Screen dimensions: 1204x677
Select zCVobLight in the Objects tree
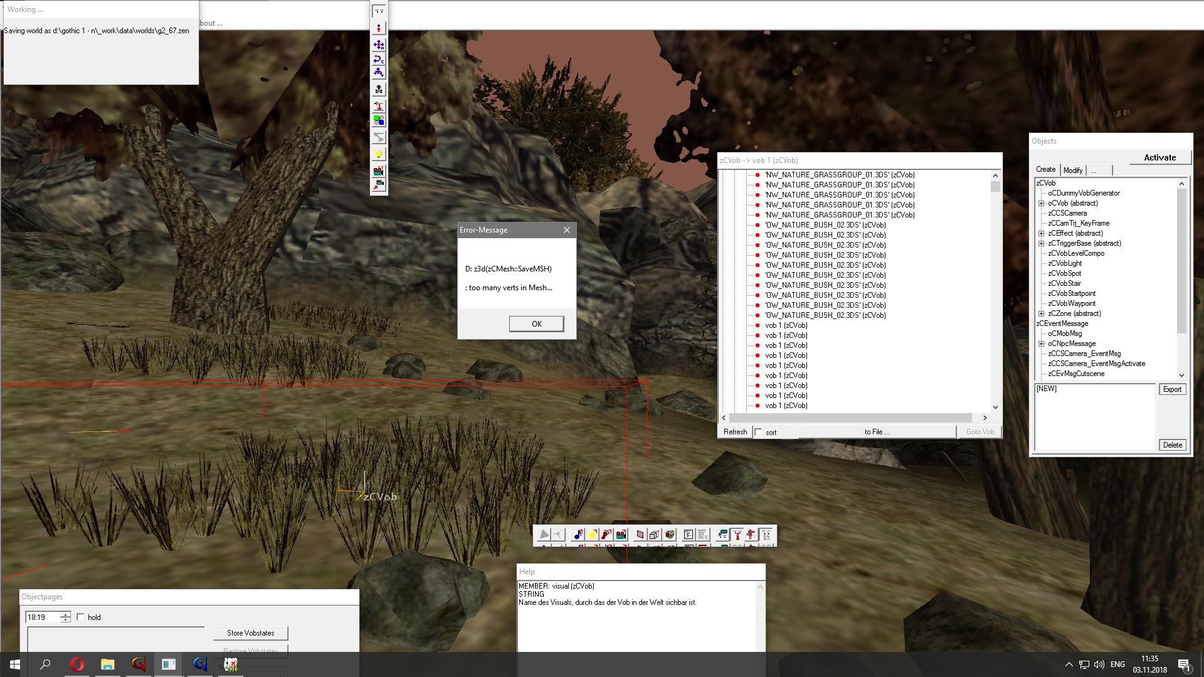coord(1065,263)
